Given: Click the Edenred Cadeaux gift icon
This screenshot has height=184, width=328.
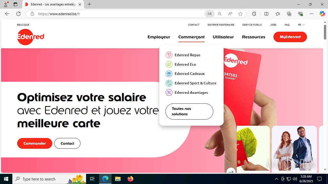Looking at the screenshot, I should pos(169,74).
